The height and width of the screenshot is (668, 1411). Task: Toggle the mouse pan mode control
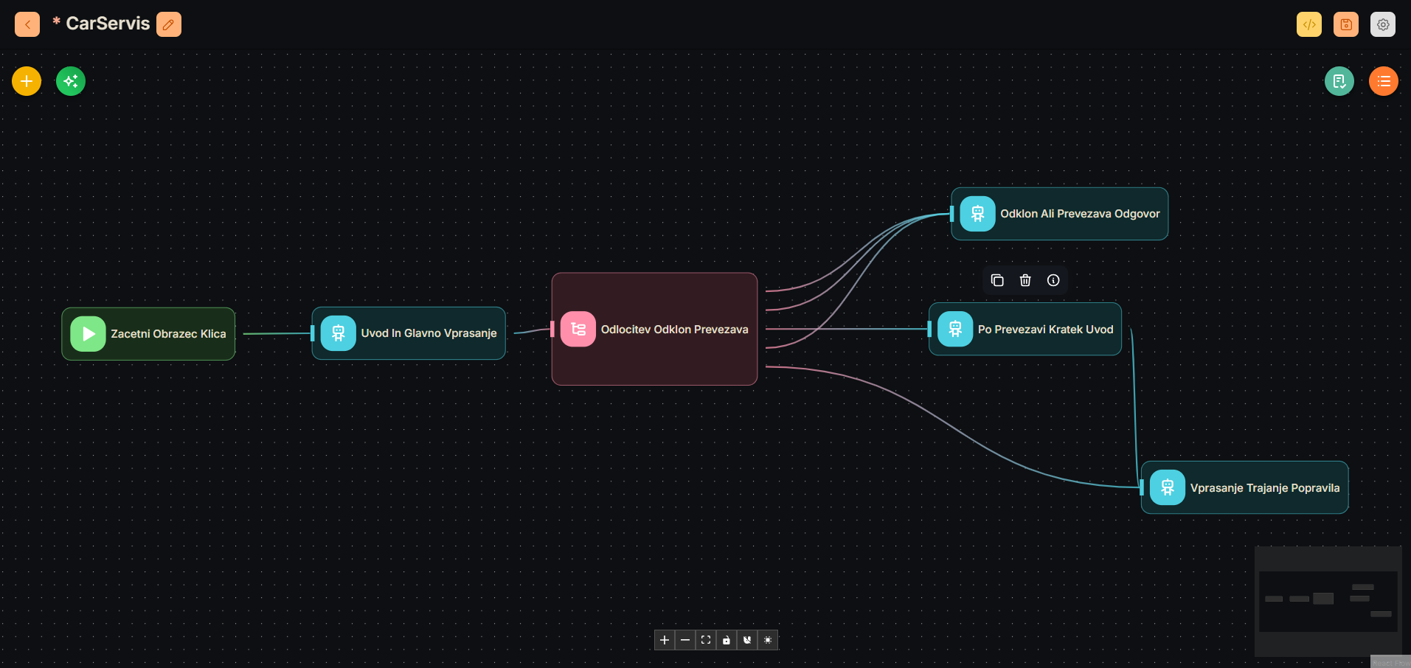[747, 640]
